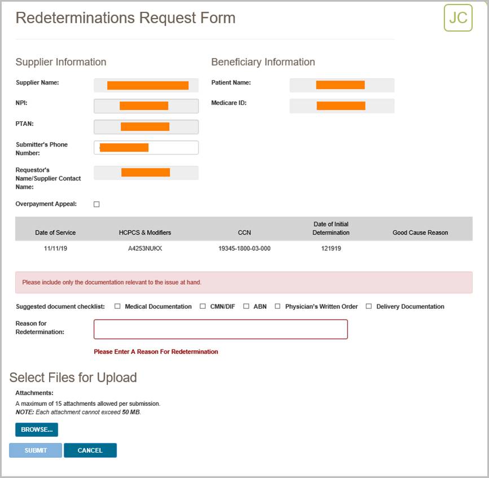Click the BROWSE button to add attachments

click(x=36, y=430)
